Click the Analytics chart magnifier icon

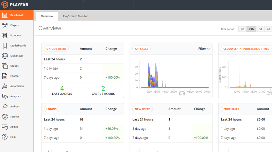click(5, 96)
